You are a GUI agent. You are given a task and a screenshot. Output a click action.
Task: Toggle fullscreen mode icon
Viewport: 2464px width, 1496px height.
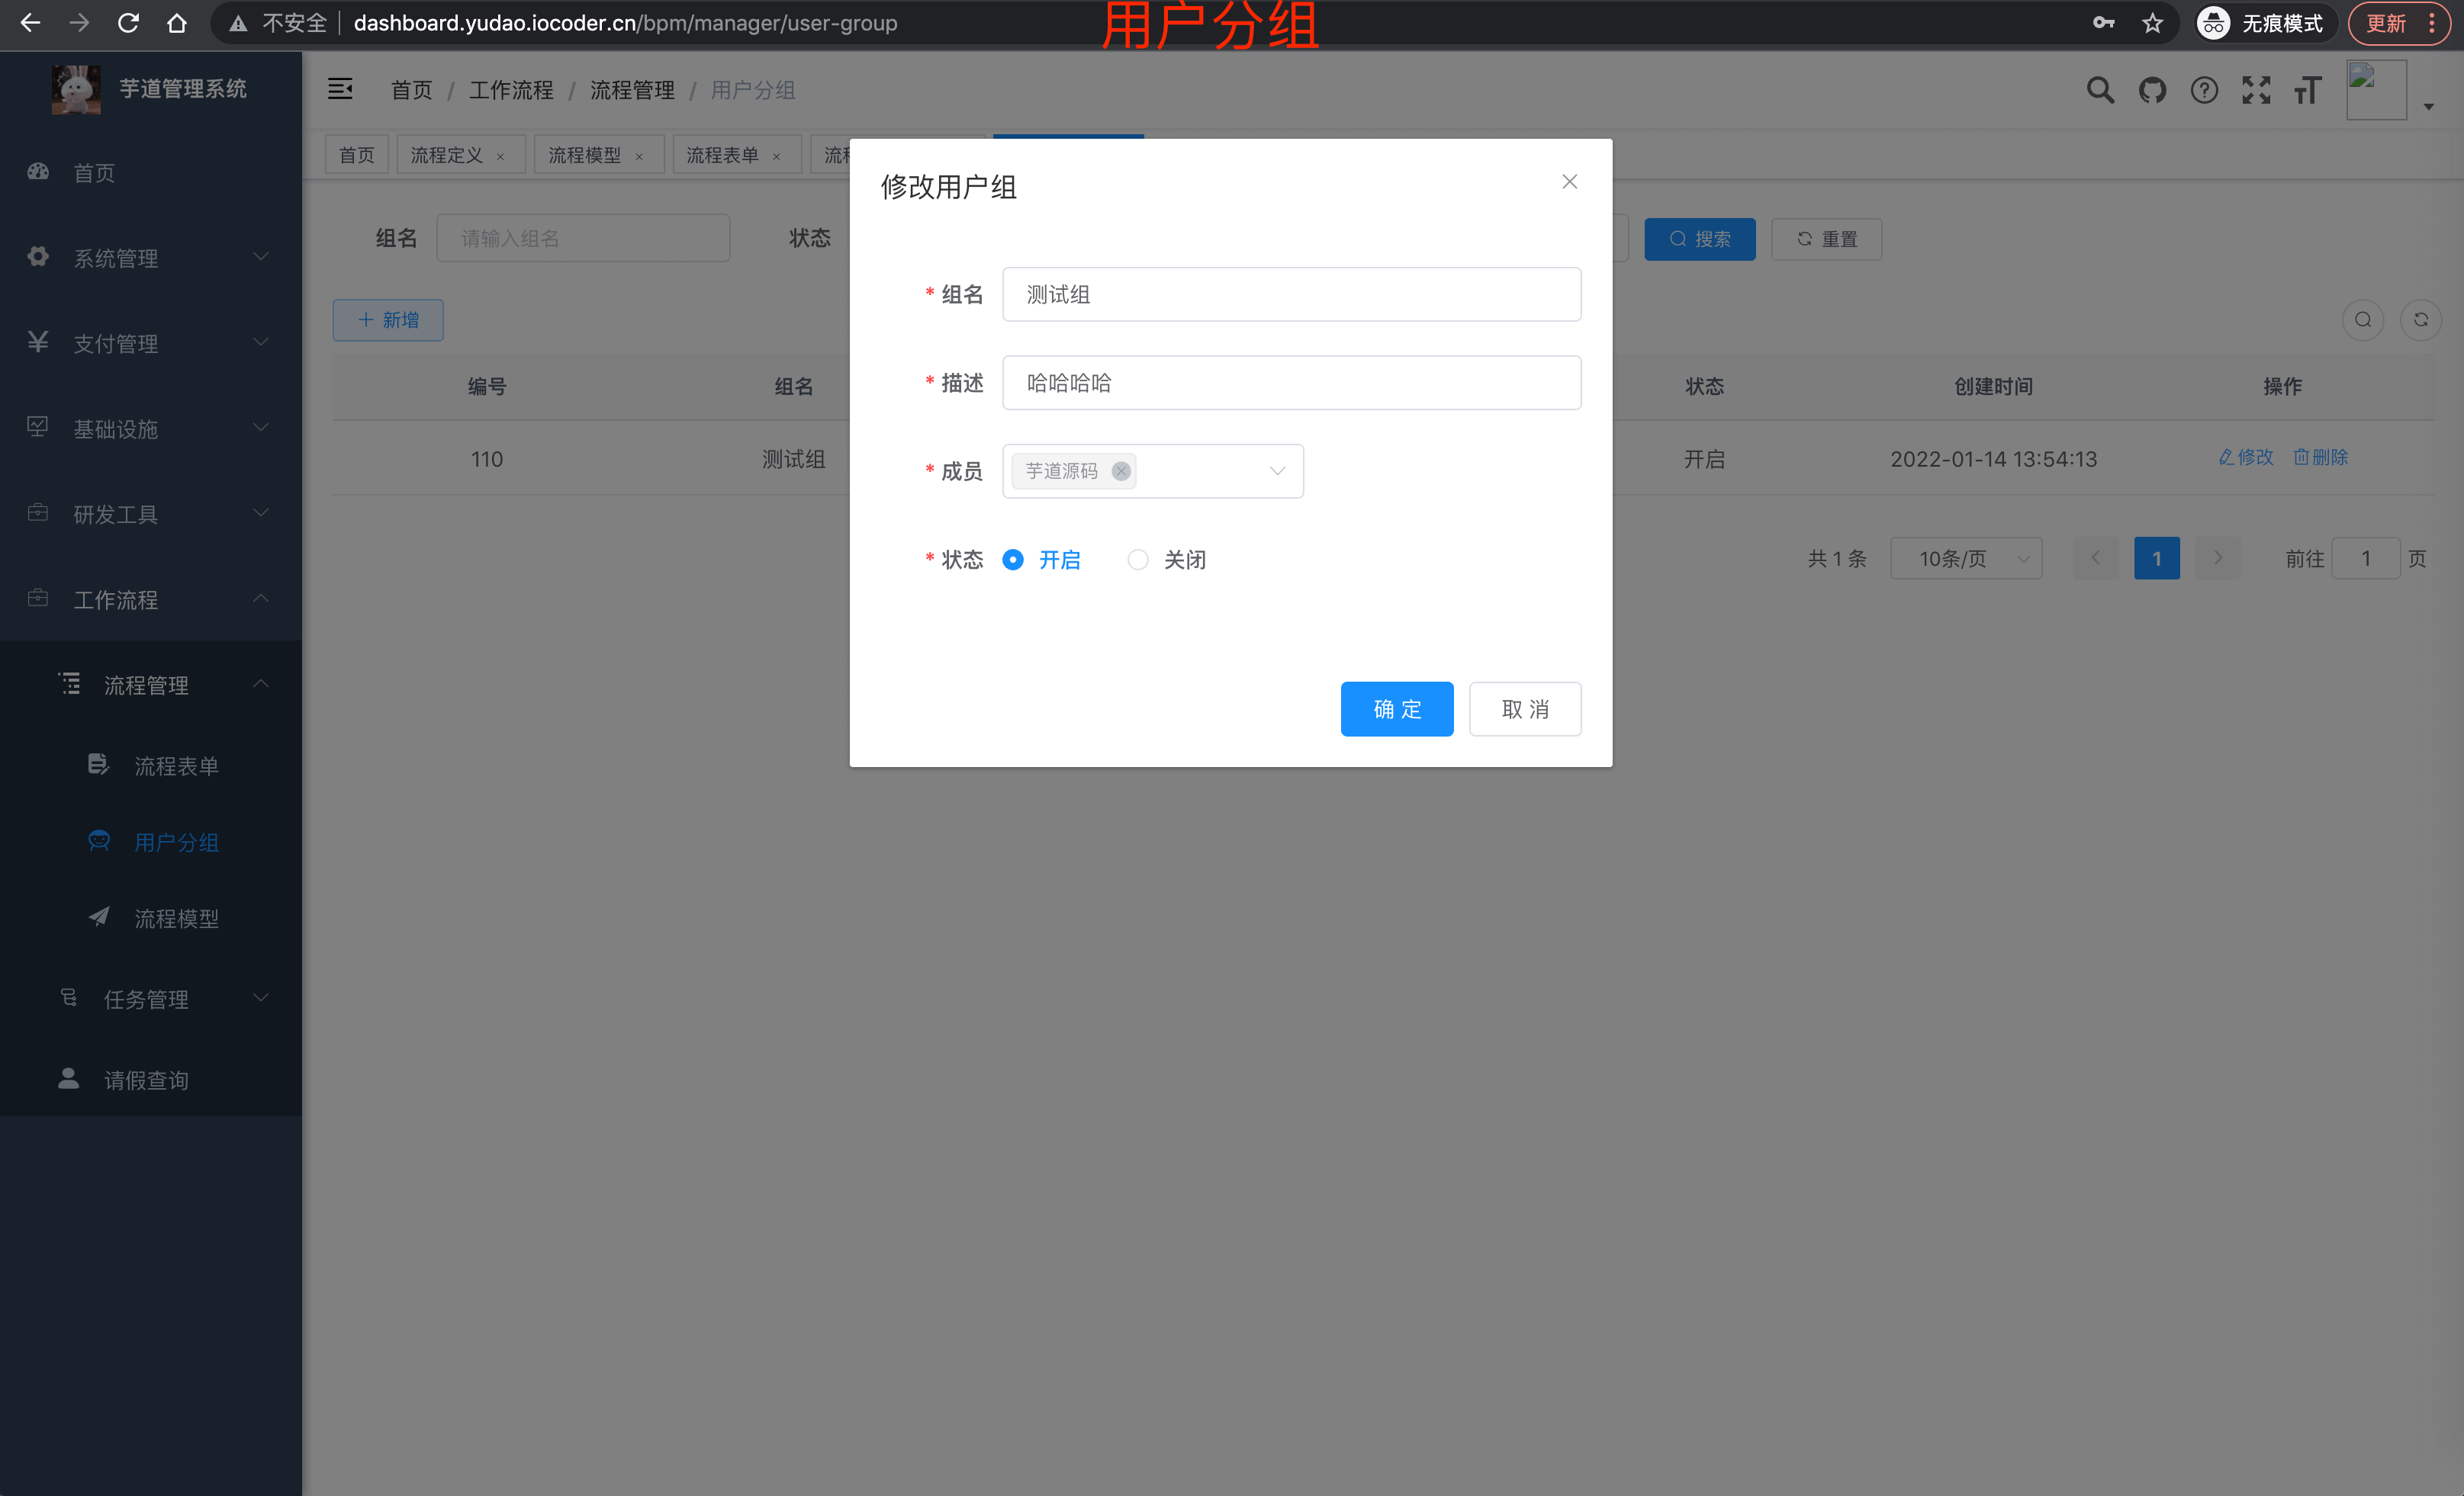click(x=2256, y=90)
